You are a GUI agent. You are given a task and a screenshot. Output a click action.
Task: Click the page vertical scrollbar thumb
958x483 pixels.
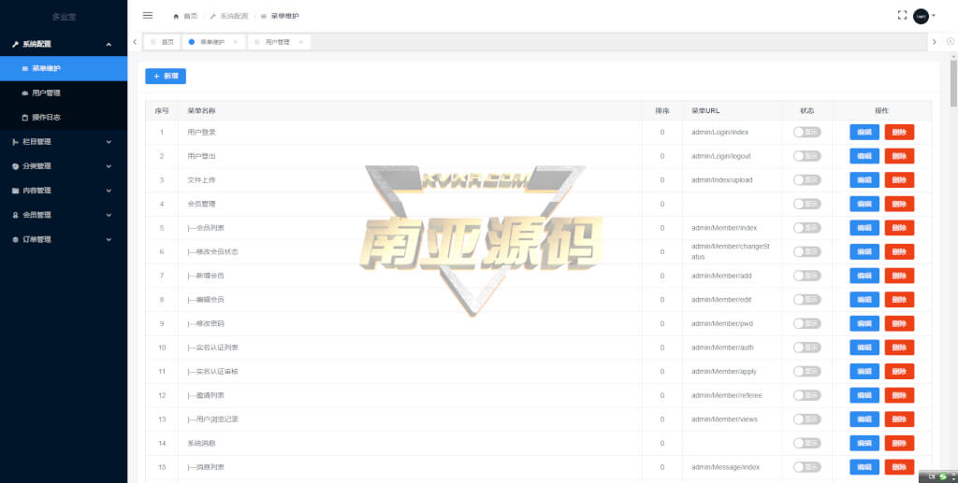click(953, 83)
